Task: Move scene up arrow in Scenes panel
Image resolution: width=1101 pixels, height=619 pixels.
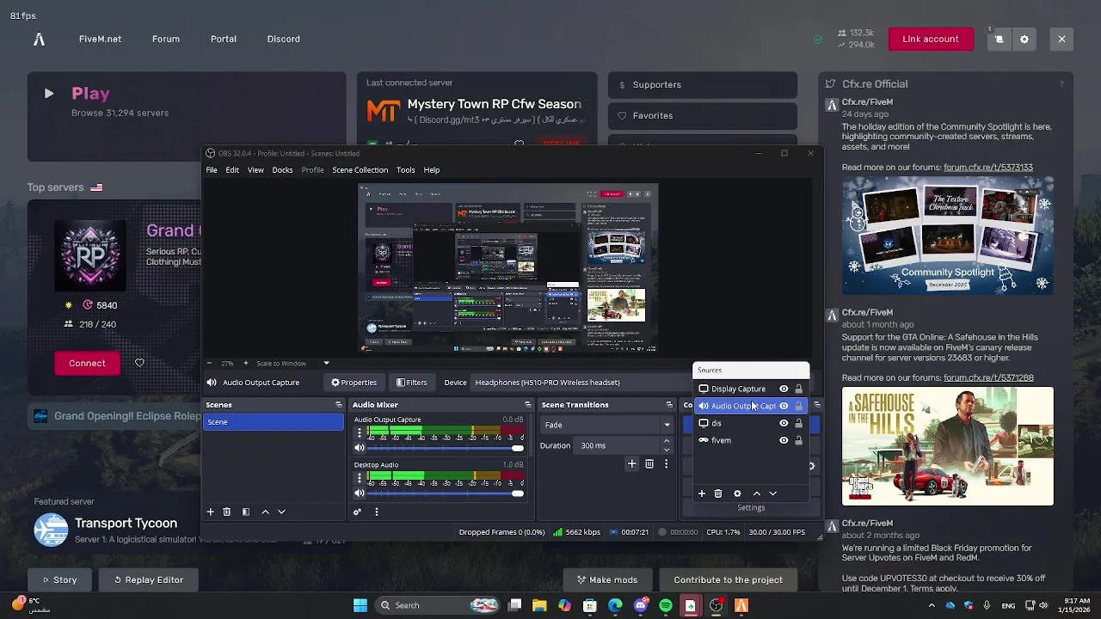Action: [x=265, y=512]
